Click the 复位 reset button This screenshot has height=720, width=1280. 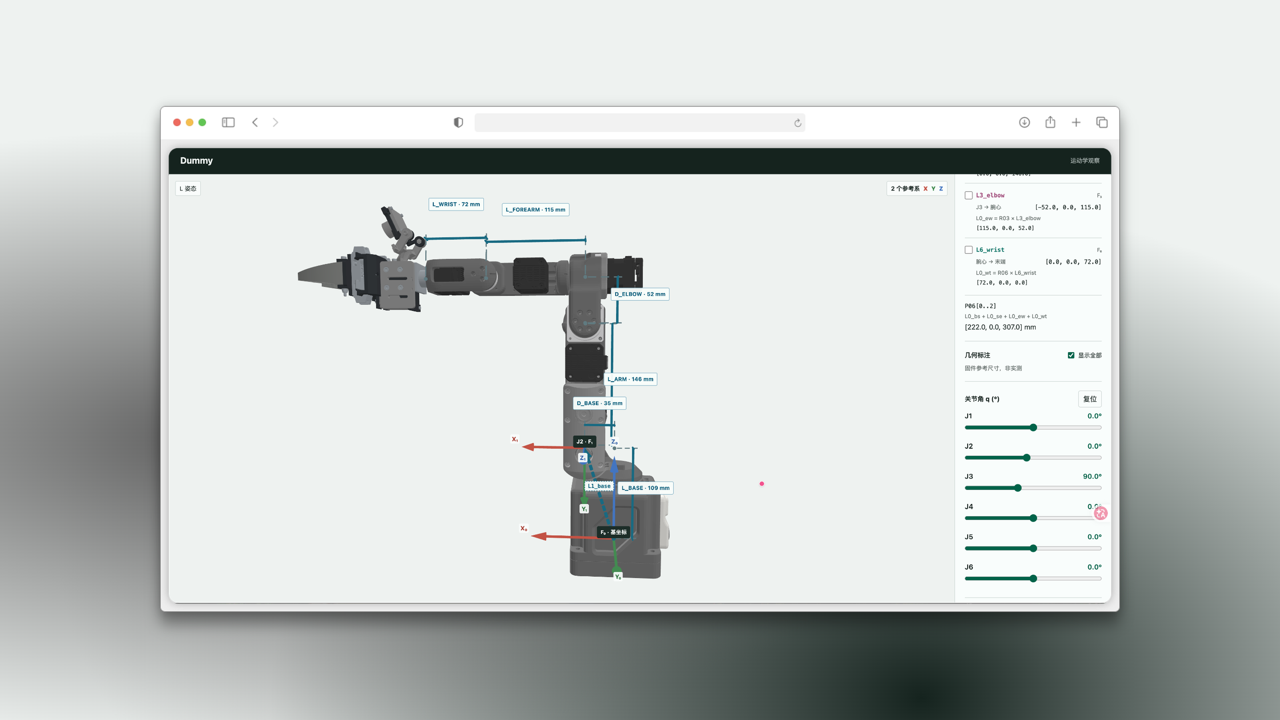1090,399
